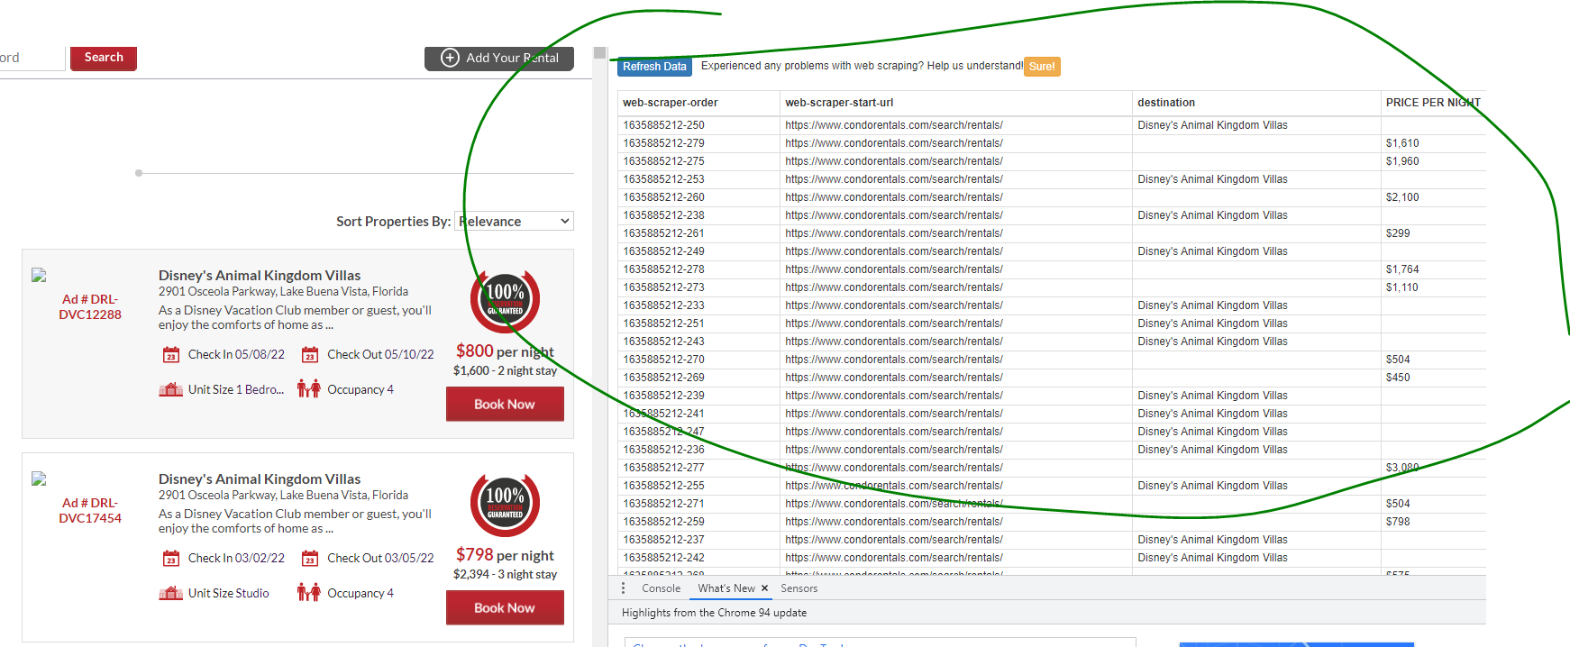Click the Sure! feedback button

pyautogui.click(x=1042, y=67)
